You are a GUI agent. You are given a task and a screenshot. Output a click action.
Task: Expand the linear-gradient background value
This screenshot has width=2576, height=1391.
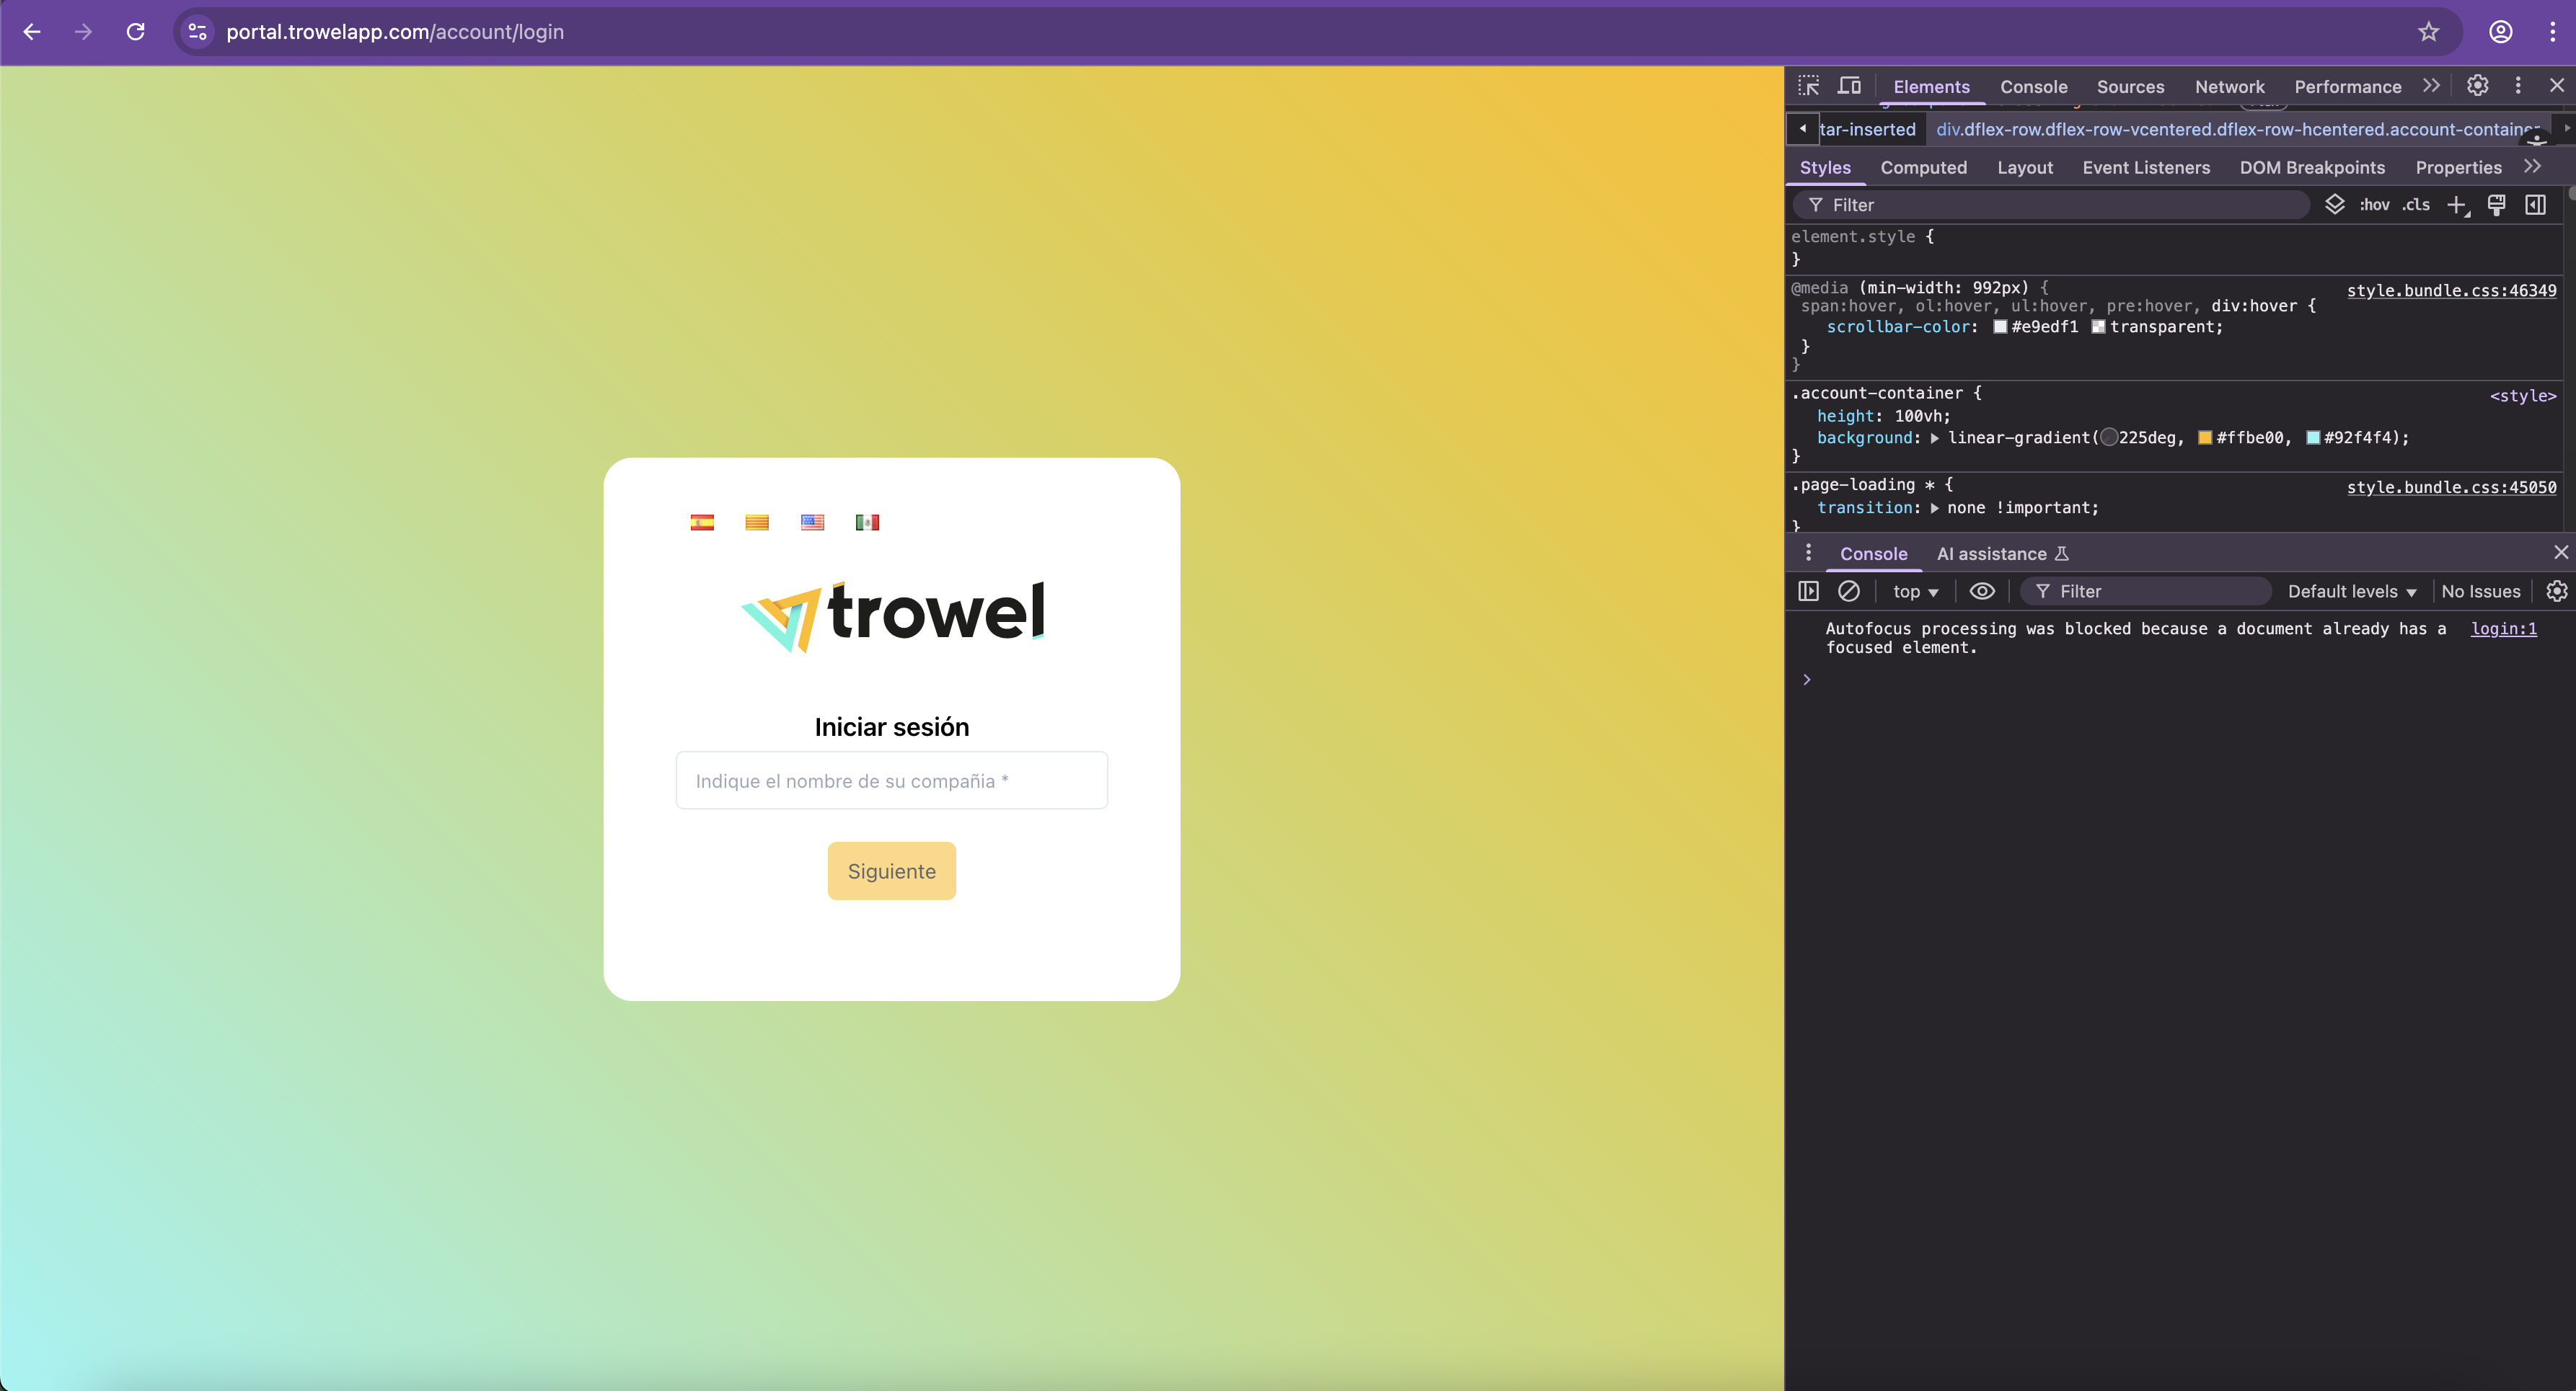click(1935, 437)
